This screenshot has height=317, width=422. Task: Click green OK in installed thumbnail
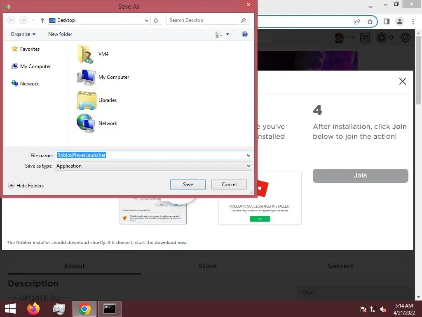260,219
